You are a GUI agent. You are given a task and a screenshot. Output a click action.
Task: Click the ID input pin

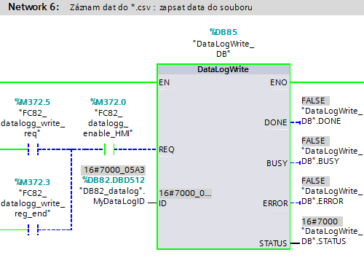[162, 203]
